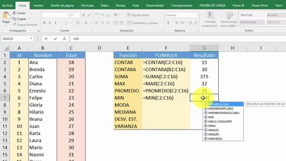Viewport: 286px width, 161px height.
Task: Click the text orientation icon
Action: tap(116, 15)
